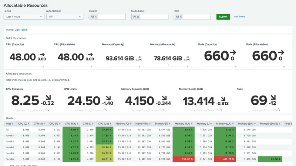
Task: Click the red 488.28 % memory limit cell
Action: 225,159
